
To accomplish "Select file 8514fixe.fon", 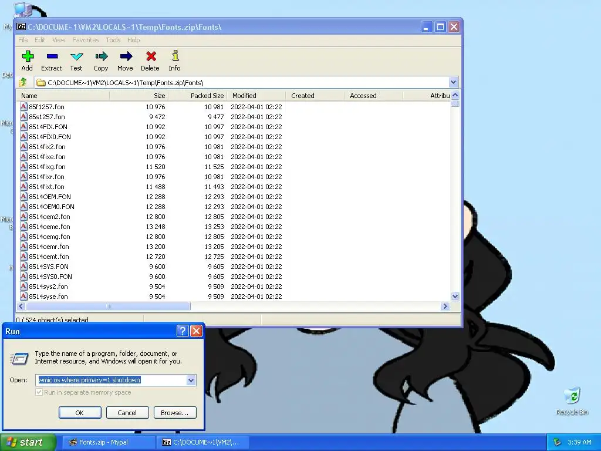I will click(47, 156).
